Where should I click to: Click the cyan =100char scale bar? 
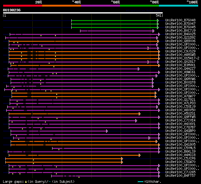(x=140, y=181)
